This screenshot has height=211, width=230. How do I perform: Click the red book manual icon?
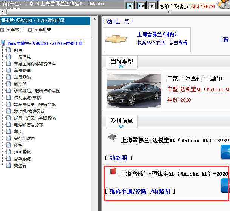point(113,171)
